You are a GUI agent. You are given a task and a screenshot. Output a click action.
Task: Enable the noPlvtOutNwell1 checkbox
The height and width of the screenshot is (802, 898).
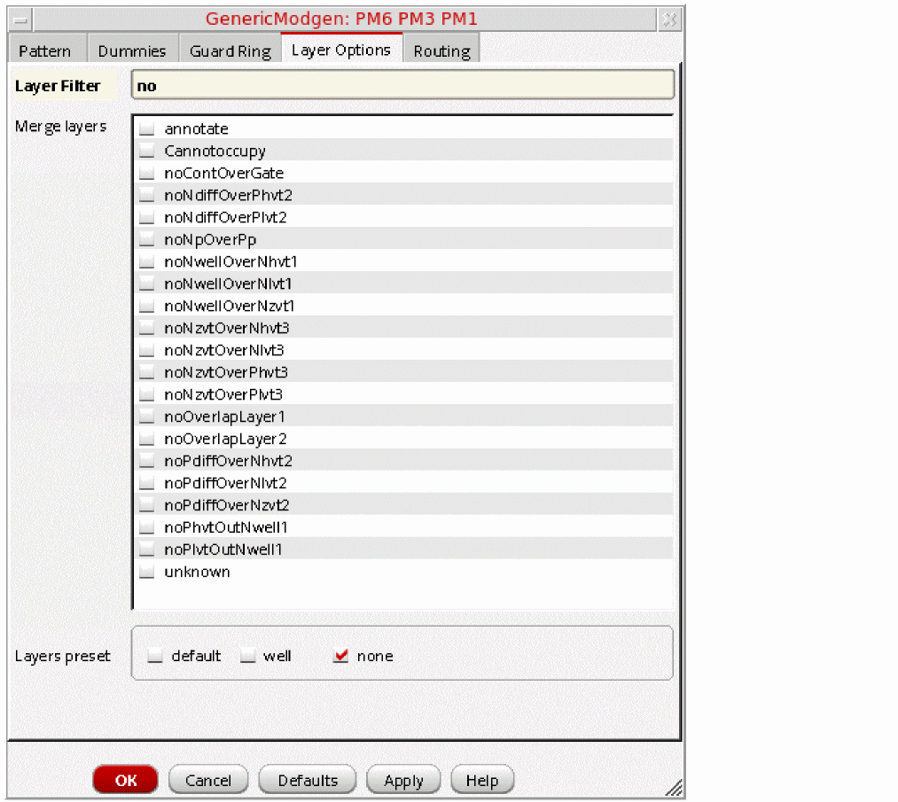[147, 549]
